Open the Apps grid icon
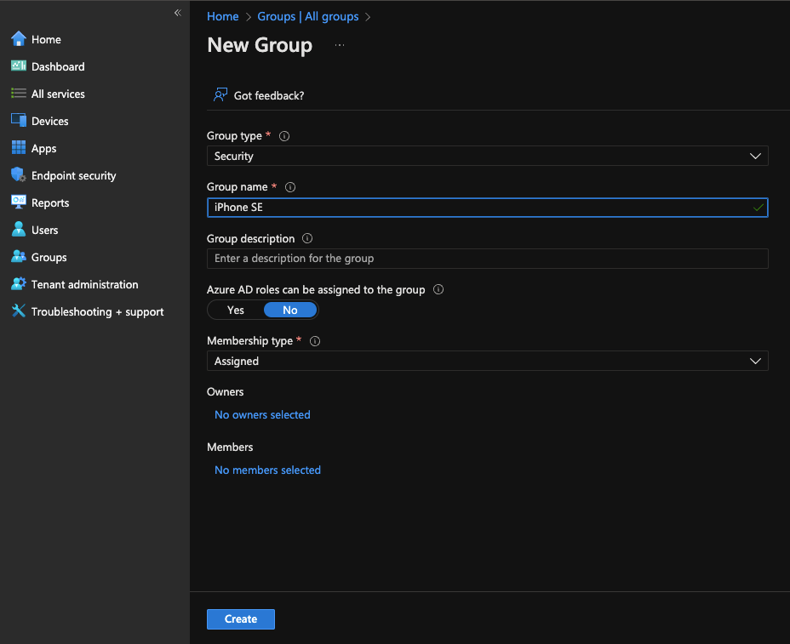 pos(18,148)
